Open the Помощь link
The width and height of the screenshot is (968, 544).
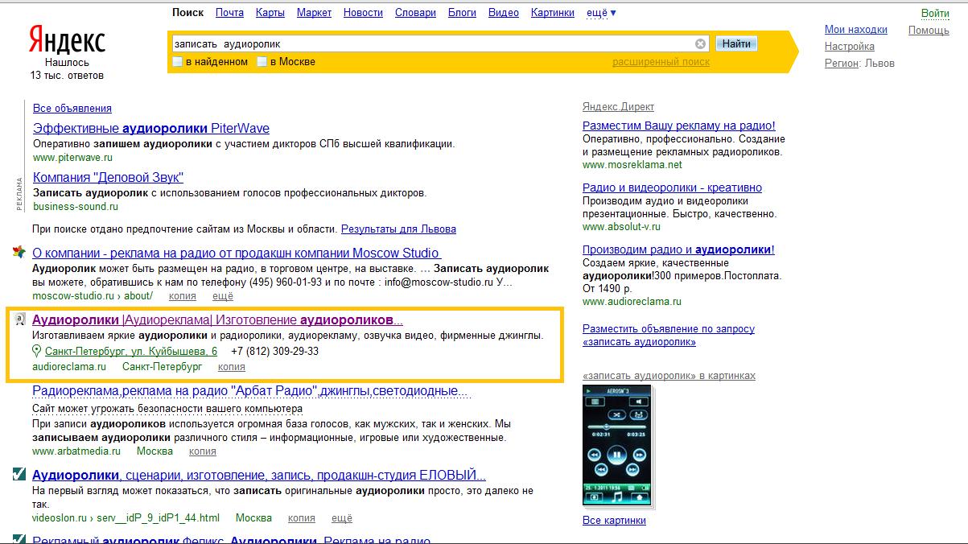929,31
